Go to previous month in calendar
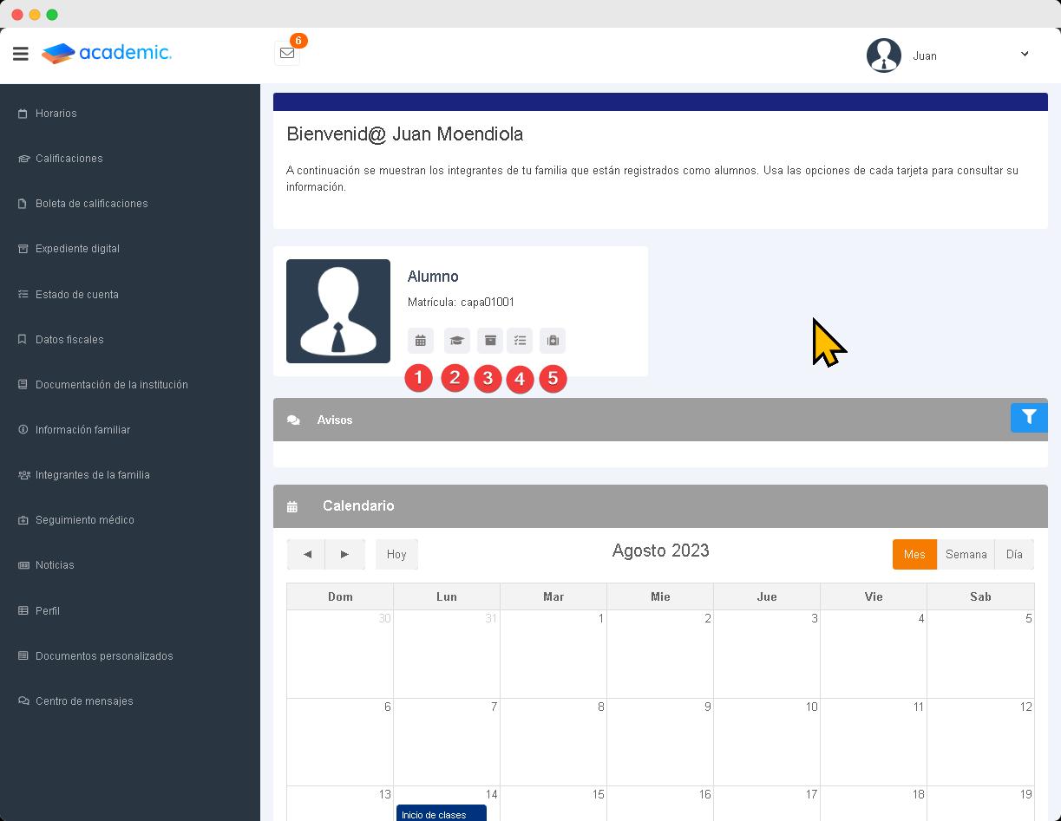This screenshot has height=821, width=1061. pyautogui.click(x=307, y=555)
